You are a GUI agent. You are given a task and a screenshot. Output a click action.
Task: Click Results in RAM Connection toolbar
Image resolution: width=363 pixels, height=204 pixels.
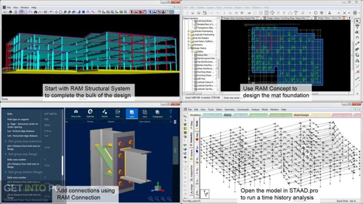tap(104, 113)
